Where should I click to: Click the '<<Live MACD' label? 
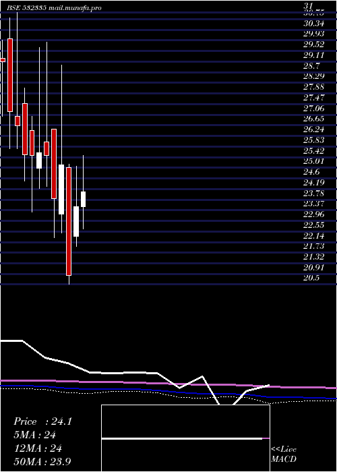click(284, 454)
